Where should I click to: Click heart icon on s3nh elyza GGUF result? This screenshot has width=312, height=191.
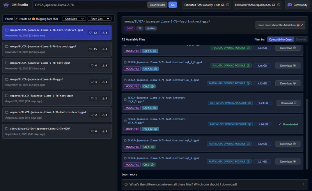tap(92, 131)
